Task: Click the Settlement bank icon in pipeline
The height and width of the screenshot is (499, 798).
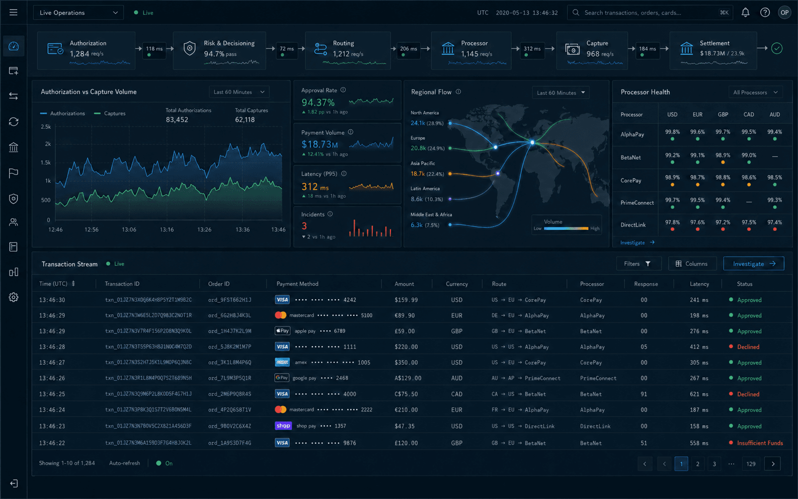Action: point(687,49)
